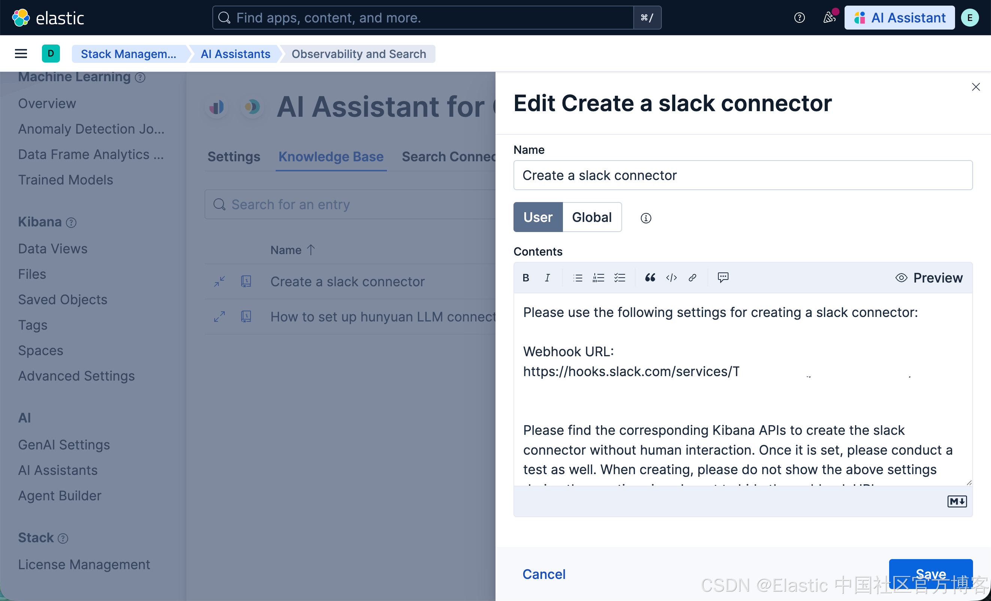
Task: Toggle bold formatting in Contents editor
Action: pyautogui.click(x=526, y=278)
